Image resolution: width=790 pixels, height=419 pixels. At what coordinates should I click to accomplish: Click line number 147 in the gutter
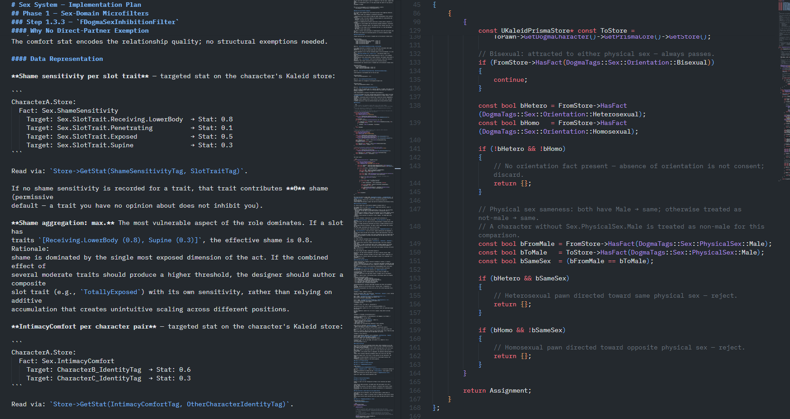click(415, 209)
